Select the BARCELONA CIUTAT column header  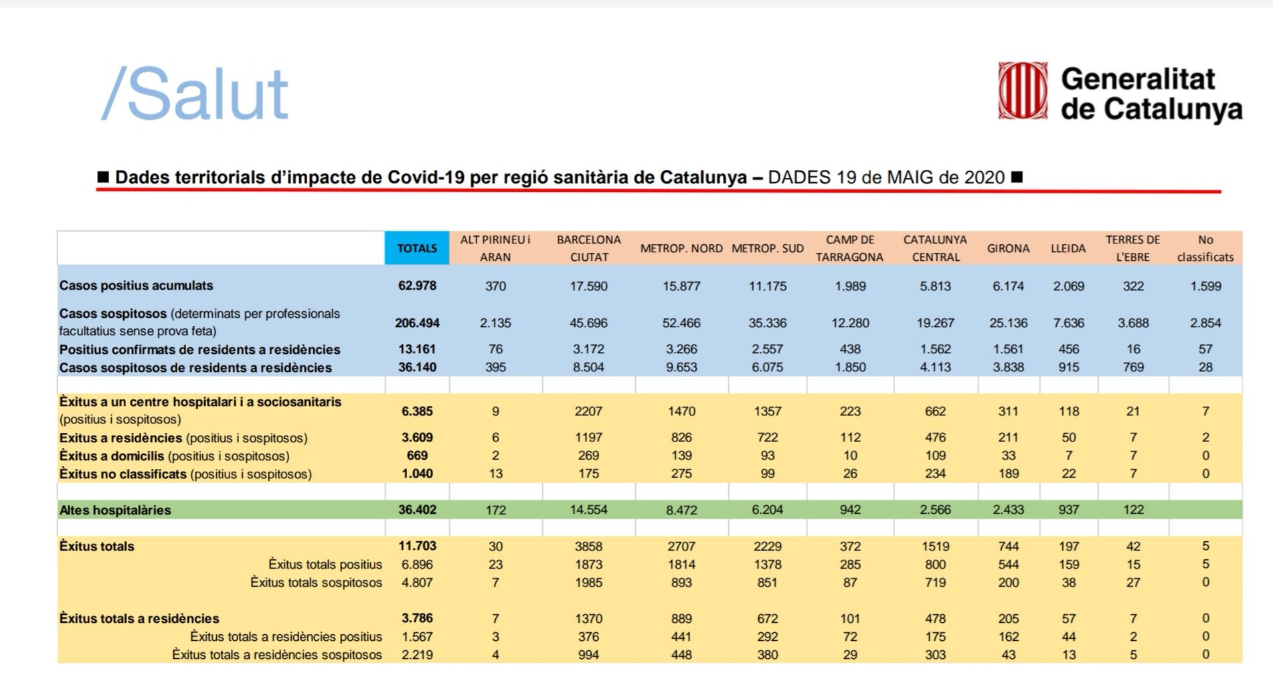588,248
